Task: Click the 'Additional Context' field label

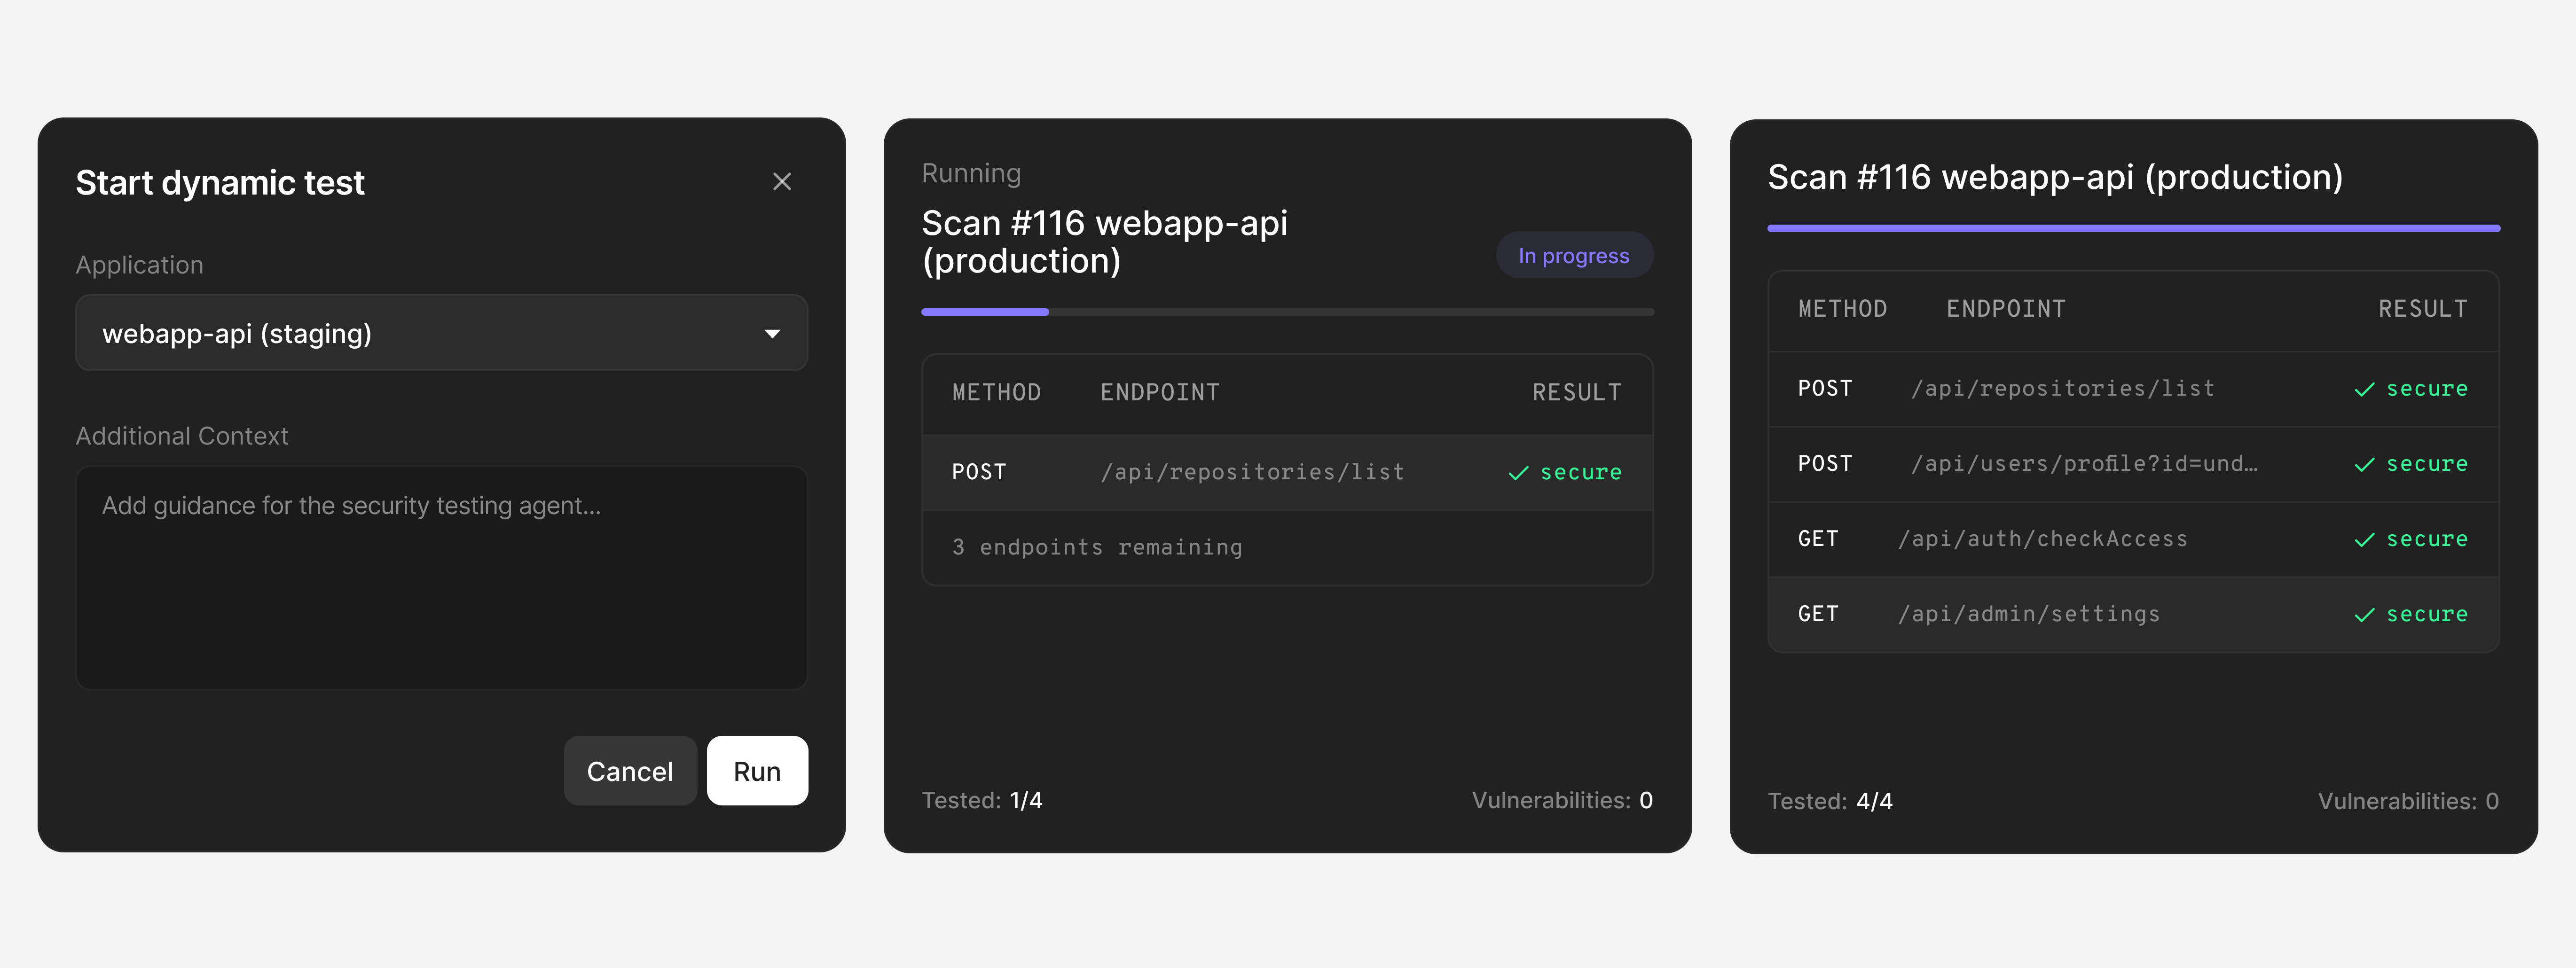Action: 182,436
